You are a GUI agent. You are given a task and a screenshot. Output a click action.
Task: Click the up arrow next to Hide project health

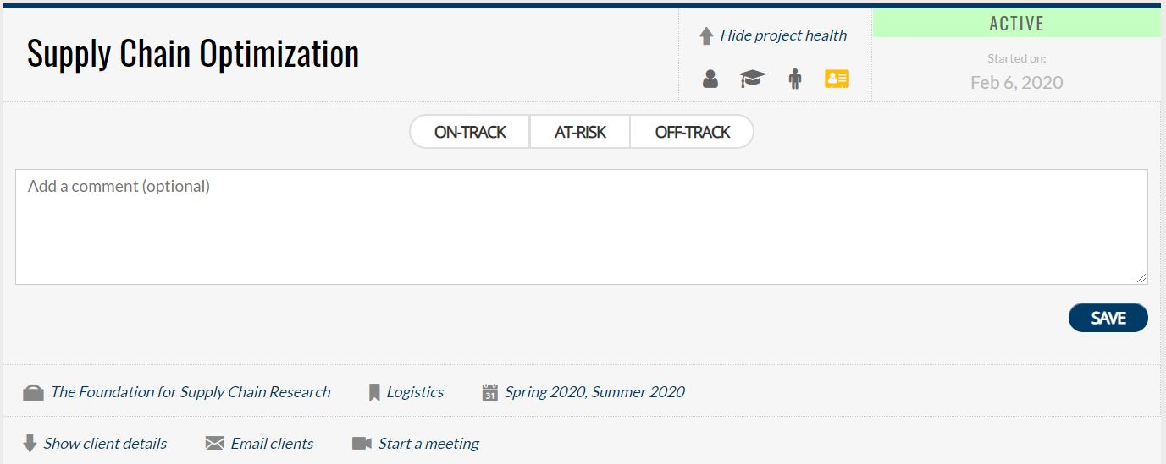[706, 36]
